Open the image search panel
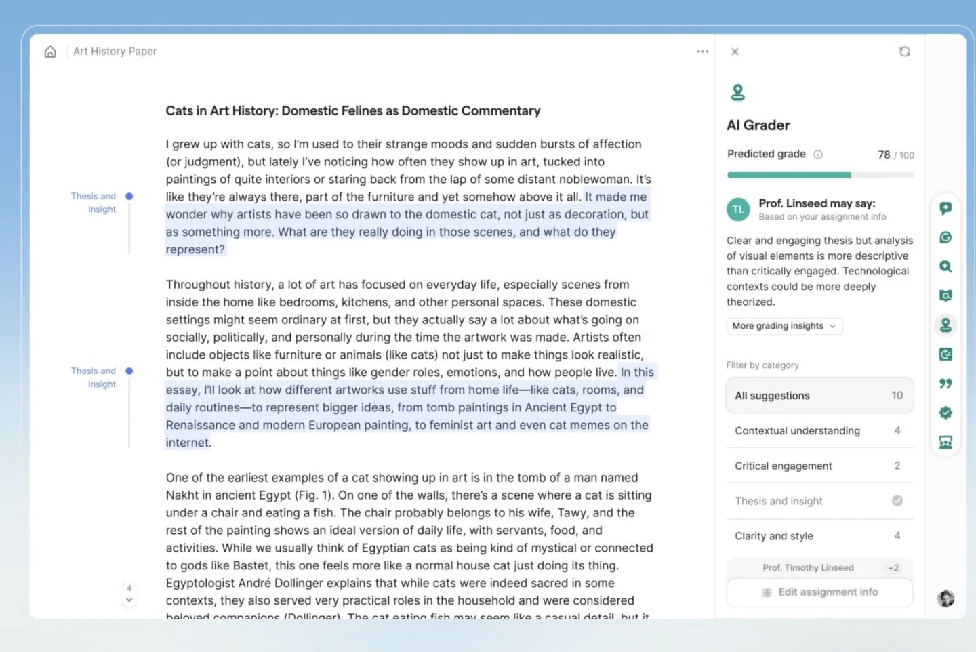This screenshot has height=652, width=976. tap(945, 296)
